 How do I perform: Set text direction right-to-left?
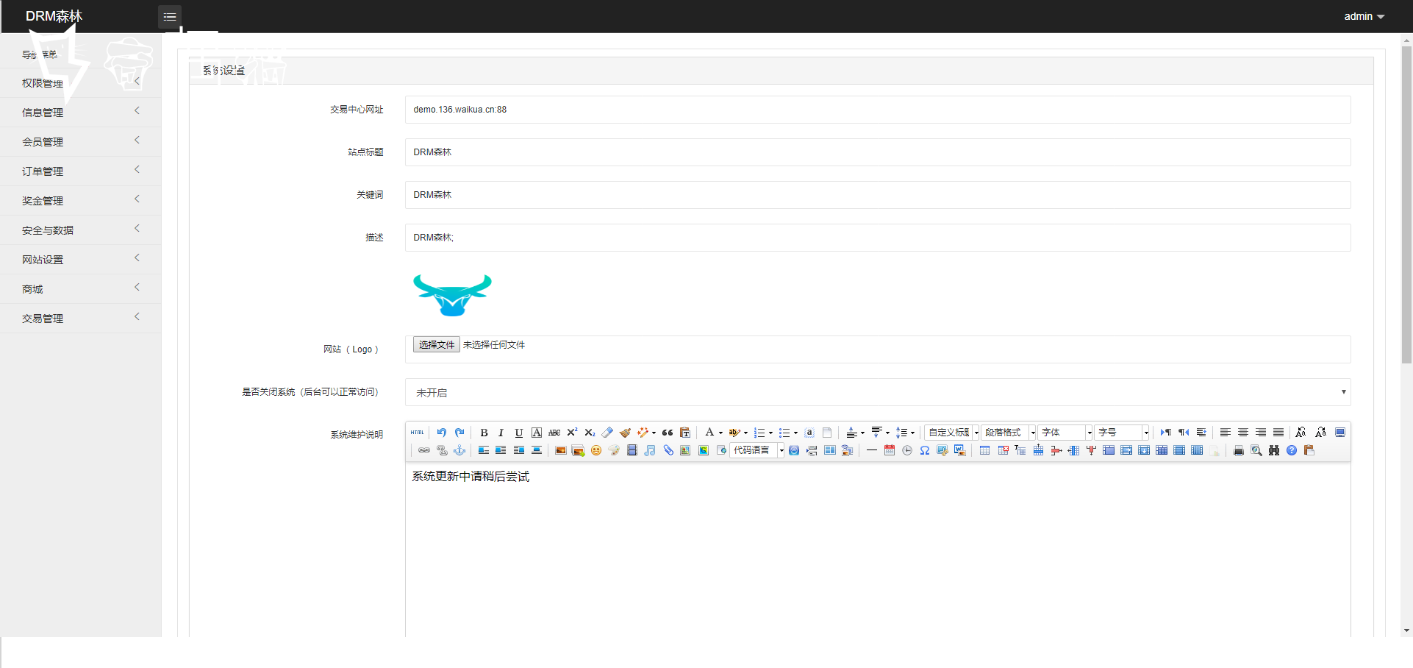pos(1184,433)
